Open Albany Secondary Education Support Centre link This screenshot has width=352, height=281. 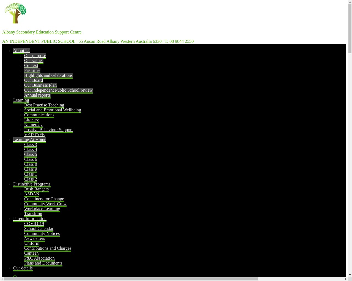tap(42, 32)
